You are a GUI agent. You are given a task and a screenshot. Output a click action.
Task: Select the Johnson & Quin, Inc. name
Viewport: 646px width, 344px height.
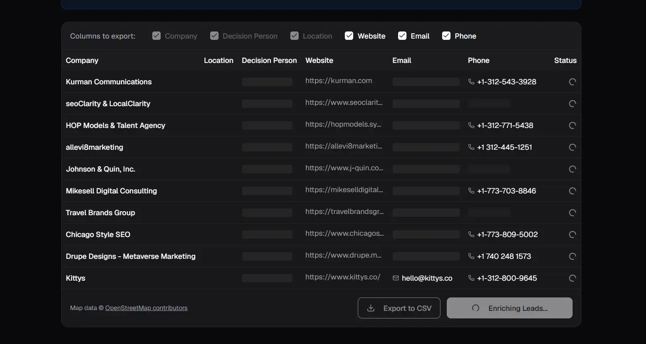click(100, 169)
